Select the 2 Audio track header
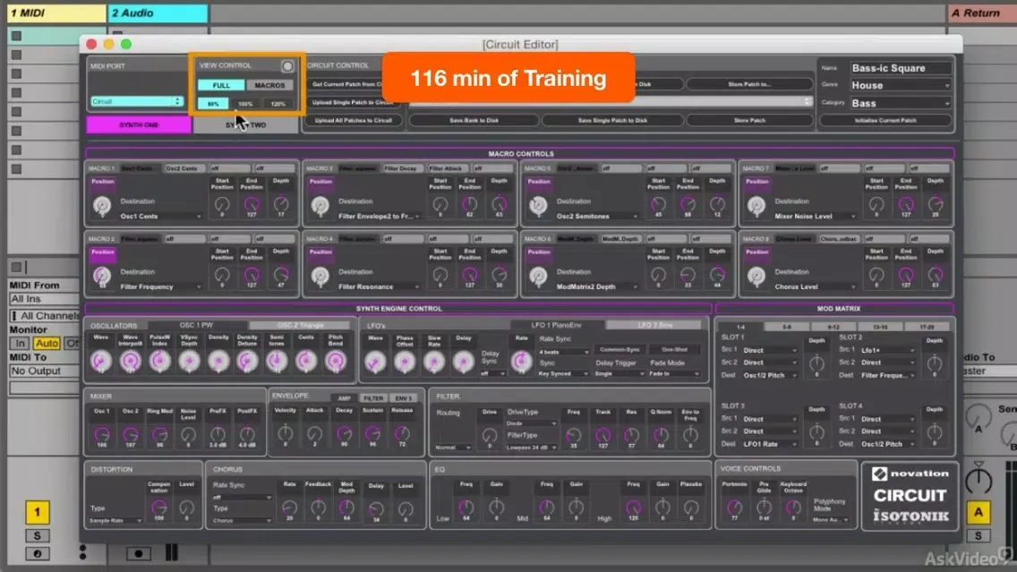Screen dimensions: 1017x572 (158, 13)
